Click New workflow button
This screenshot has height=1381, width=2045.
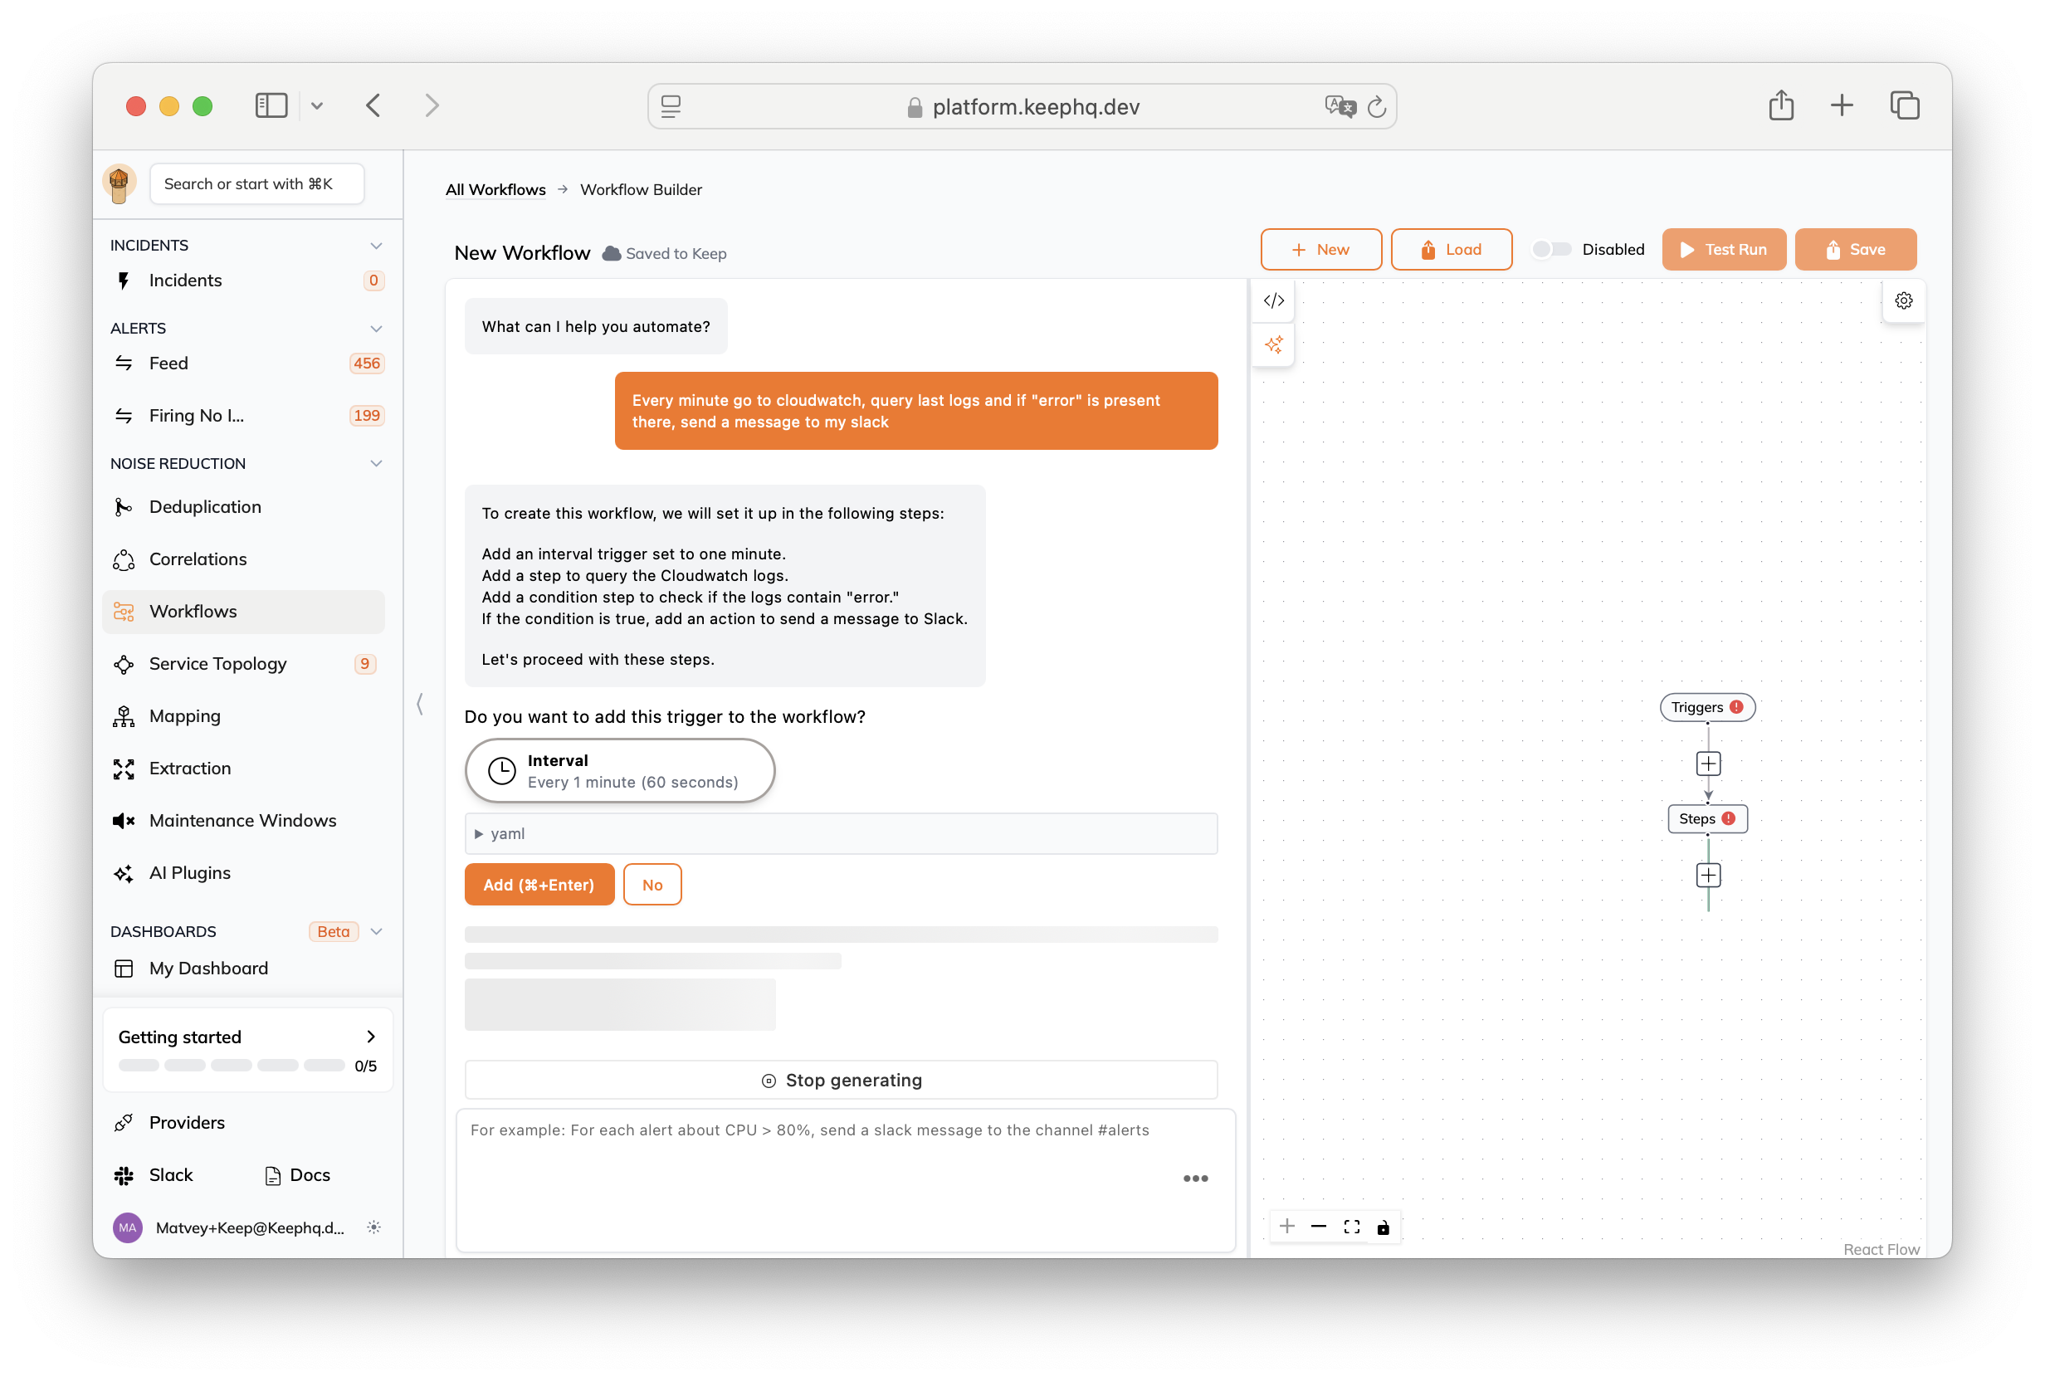pyautogui.click(x=1320, y=249)
